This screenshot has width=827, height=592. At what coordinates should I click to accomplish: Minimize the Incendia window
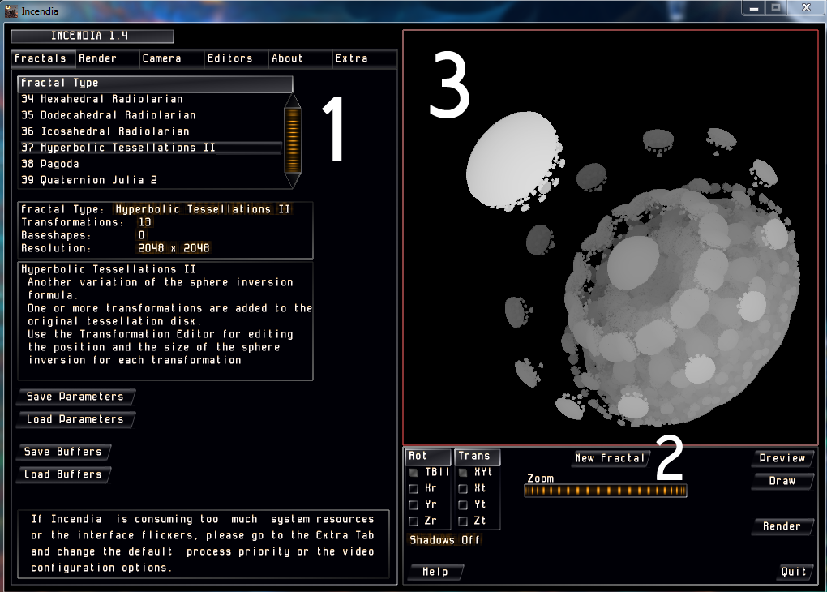tap(754, 8)
